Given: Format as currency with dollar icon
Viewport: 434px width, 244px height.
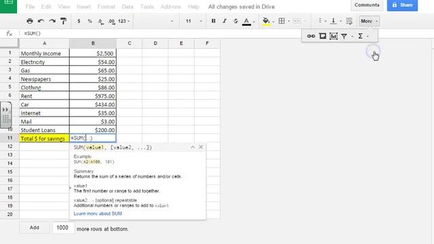Looking at the screenshot, I should 79,21.
